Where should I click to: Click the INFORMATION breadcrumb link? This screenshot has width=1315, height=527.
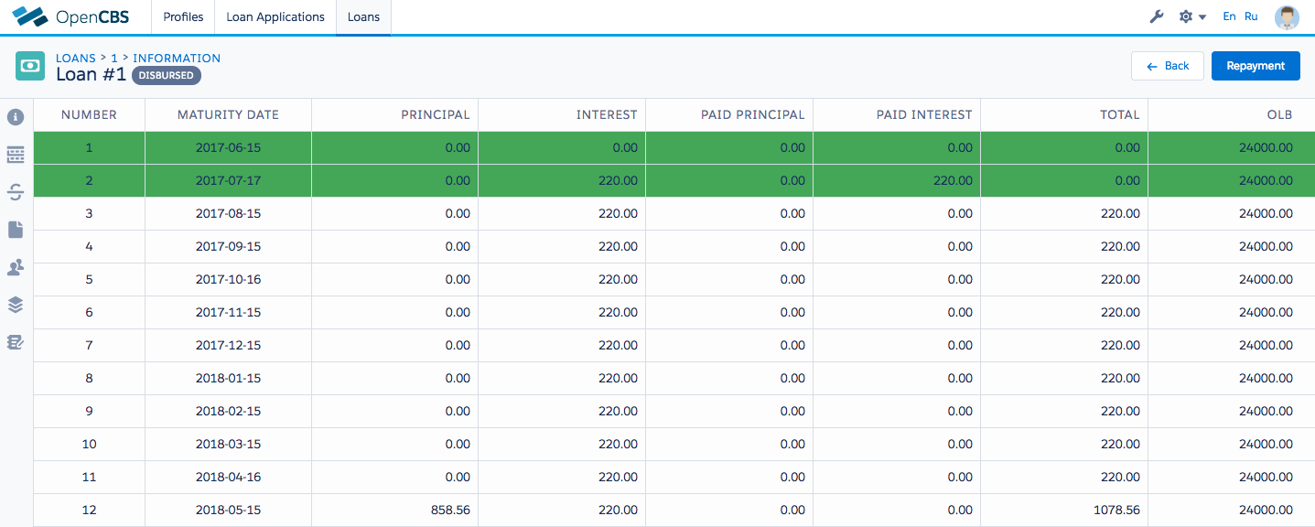point(177,58)
